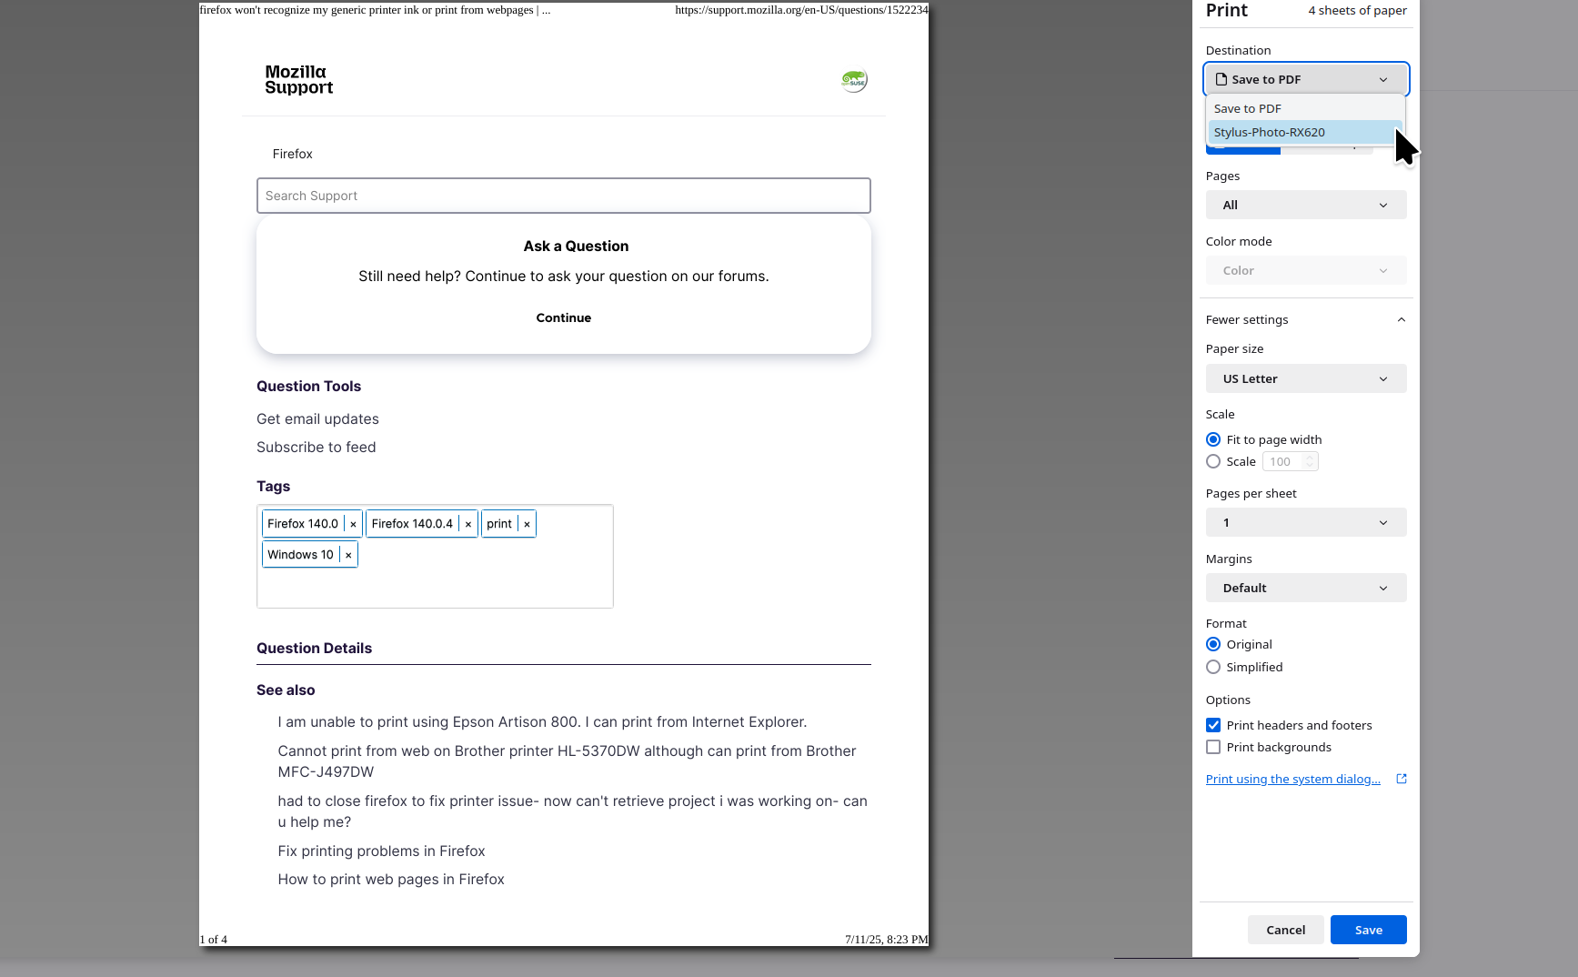This screenshot has height=977, width=1578.
Task: Select Fit to page width radio button
Action: tap(1213, 439)
